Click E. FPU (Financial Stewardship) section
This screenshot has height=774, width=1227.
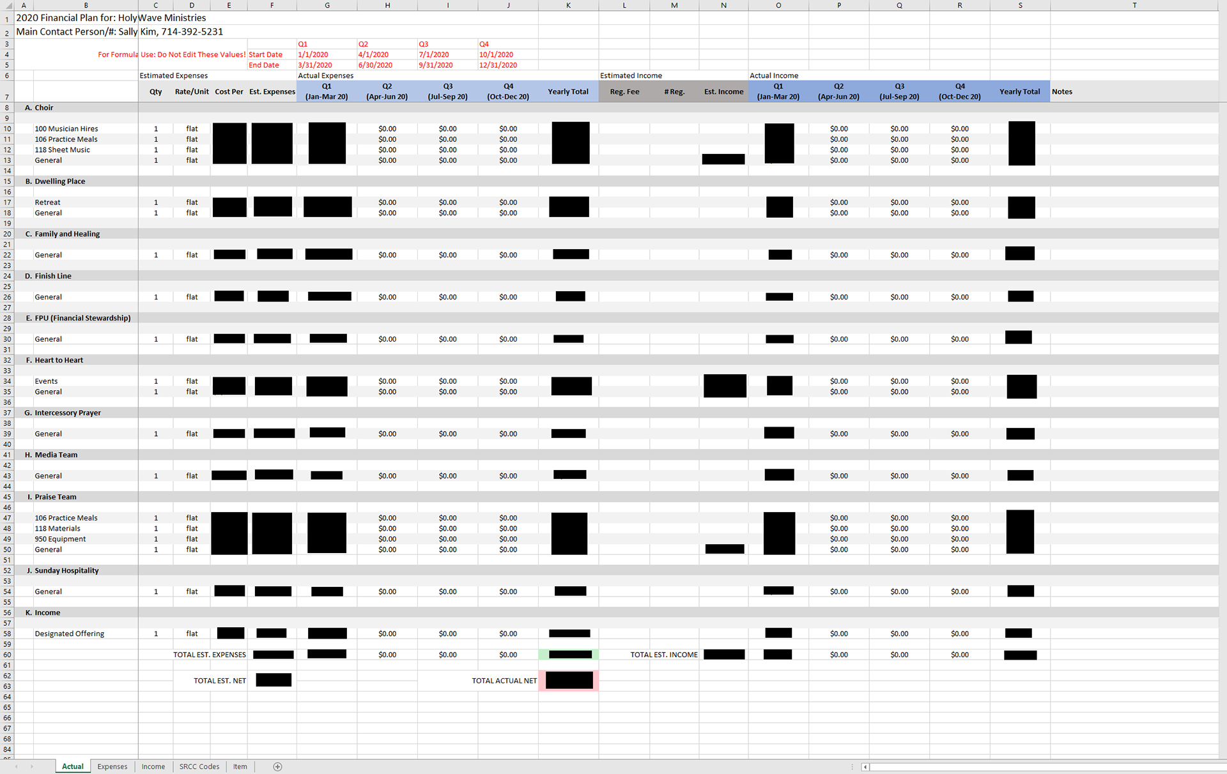pyautogui.click(x=78, y=318)
